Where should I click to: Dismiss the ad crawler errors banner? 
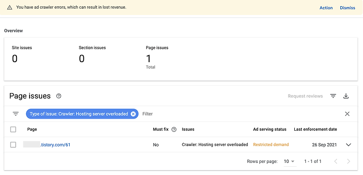coord(347,8)
